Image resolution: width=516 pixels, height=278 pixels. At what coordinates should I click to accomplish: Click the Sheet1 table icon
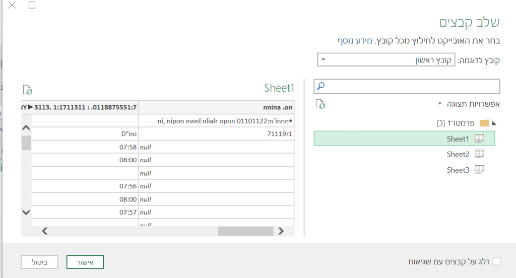tap(480, 138)
